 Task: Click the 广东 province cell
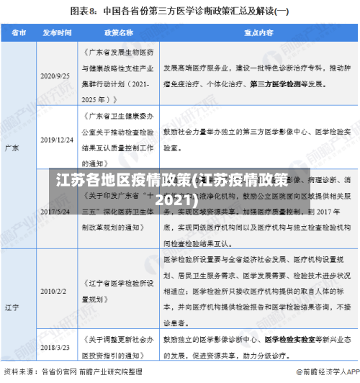click(12, 148)
